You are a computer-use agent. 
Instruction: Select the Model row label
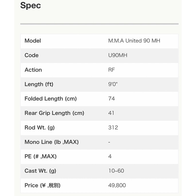pos(33,41)
